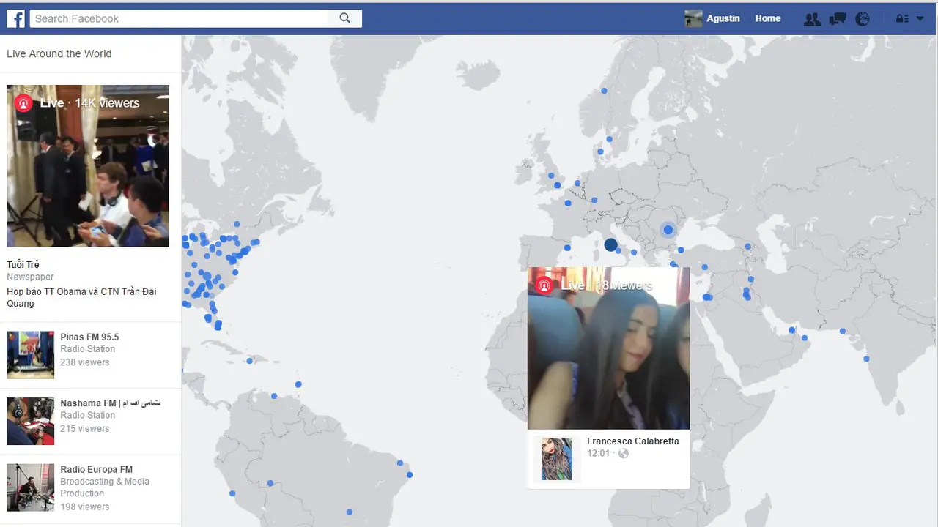Open the Radio Europa FM thumbnail
Viewport: 938px width, 527px height.
(30, 487)
